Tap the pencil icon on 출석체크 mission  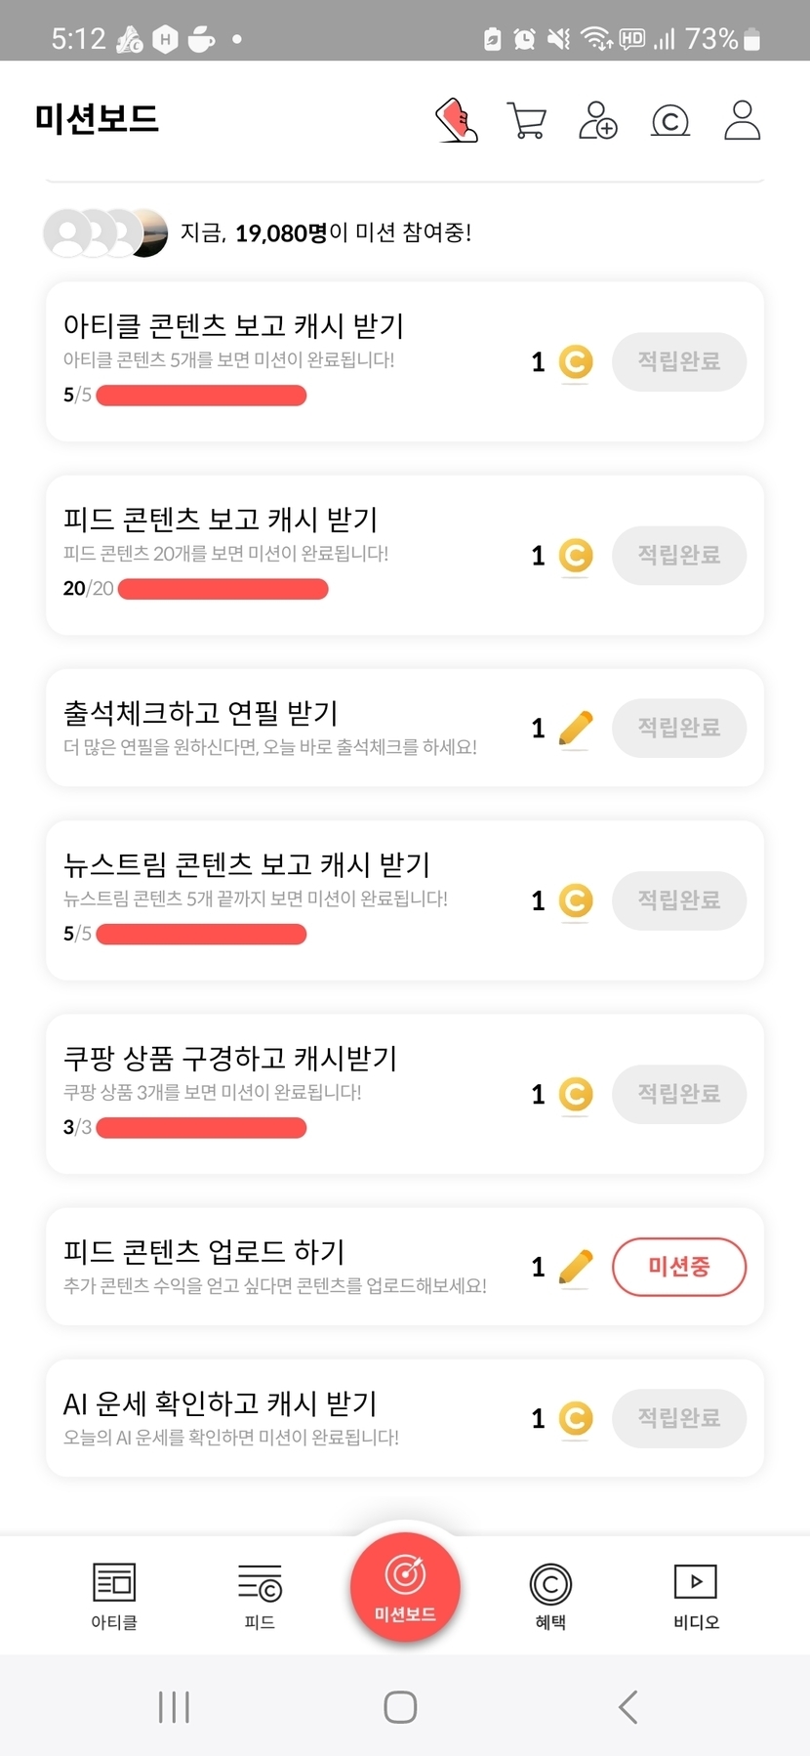[576, 729]
